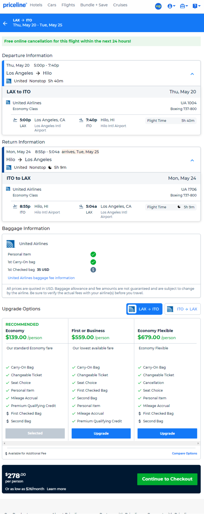Image resolution: width=204 pixels, height=514 pixels.
Task: Click dollar fee icon for 1st Checked bag
Action: pyautogui.click(x=93, y=270)
